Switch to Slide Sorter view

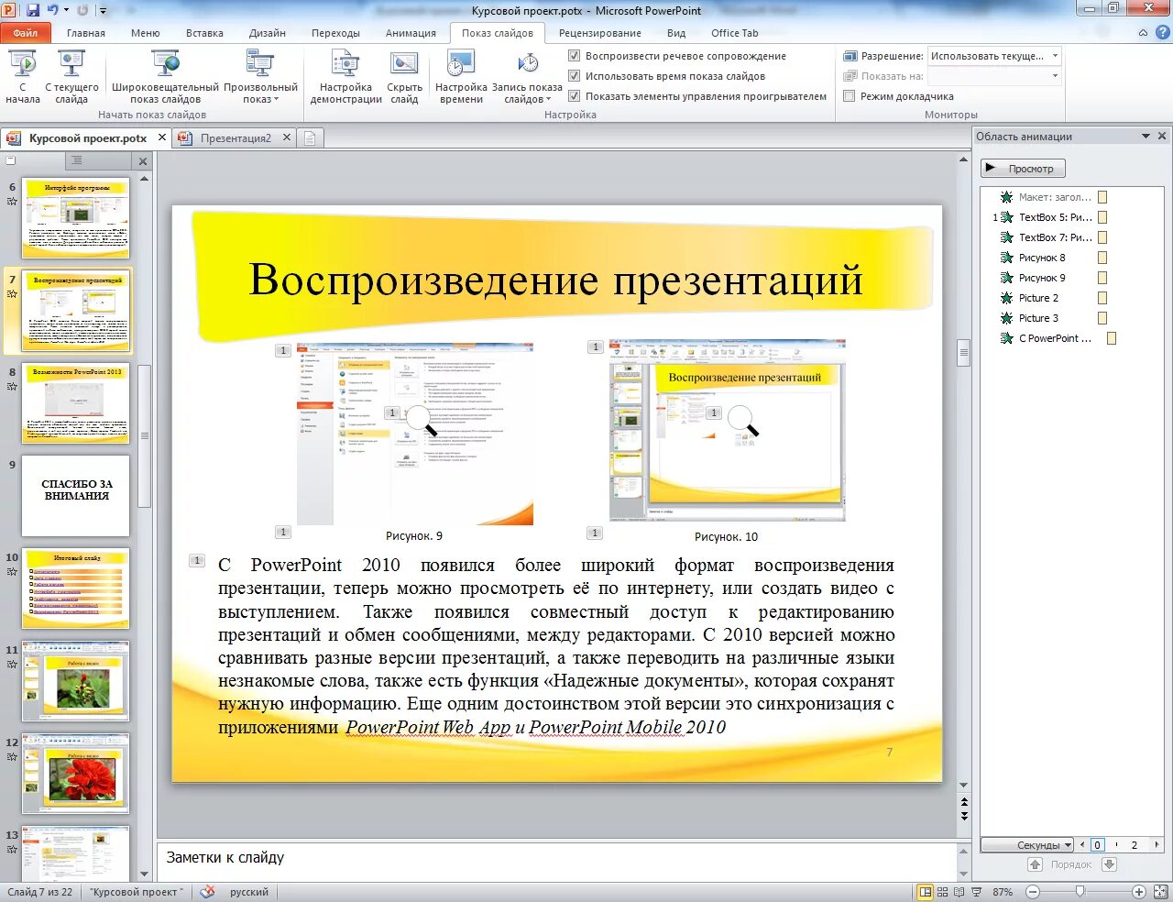coord(943,892)
